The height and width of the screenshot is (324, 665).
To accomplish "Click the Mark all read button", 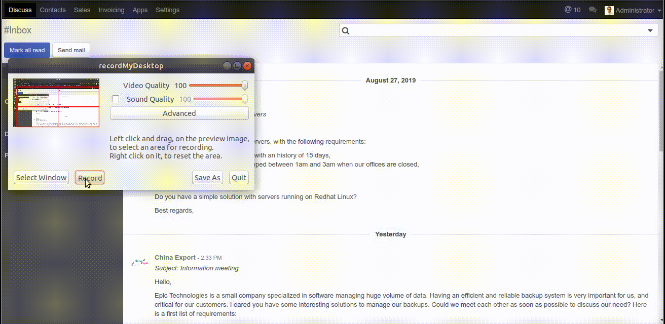I will pos(27,50).
